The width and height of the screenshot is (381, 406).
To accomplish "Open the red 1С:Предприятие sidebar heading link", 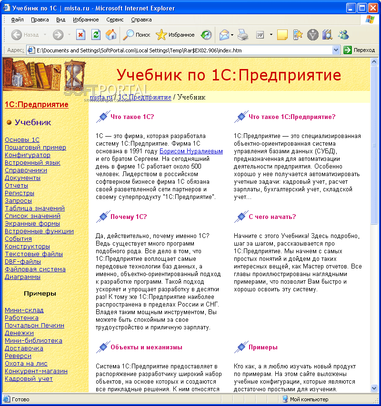I will click(x=37, y=105).
